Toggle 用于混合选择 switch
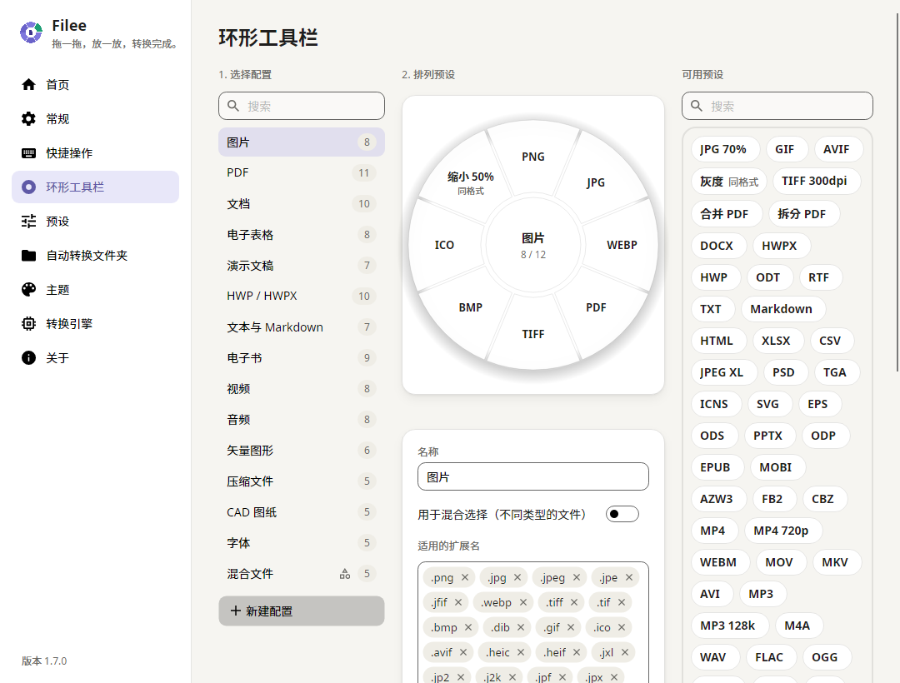 [x=622, y=514]
